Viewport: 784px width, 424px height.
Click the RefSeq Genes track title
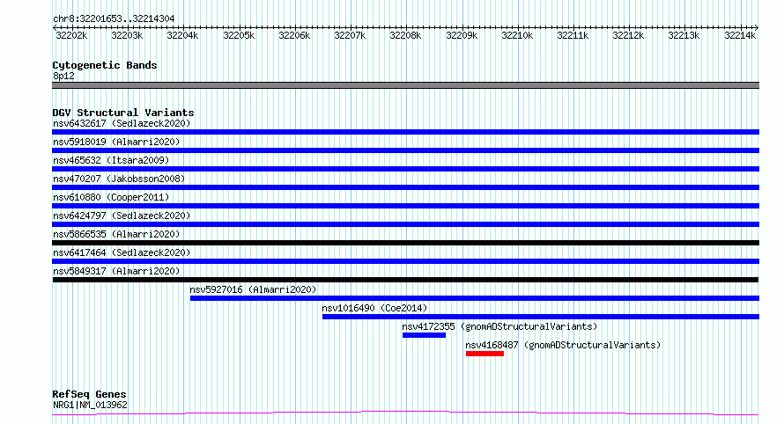(x=89, y=394)
